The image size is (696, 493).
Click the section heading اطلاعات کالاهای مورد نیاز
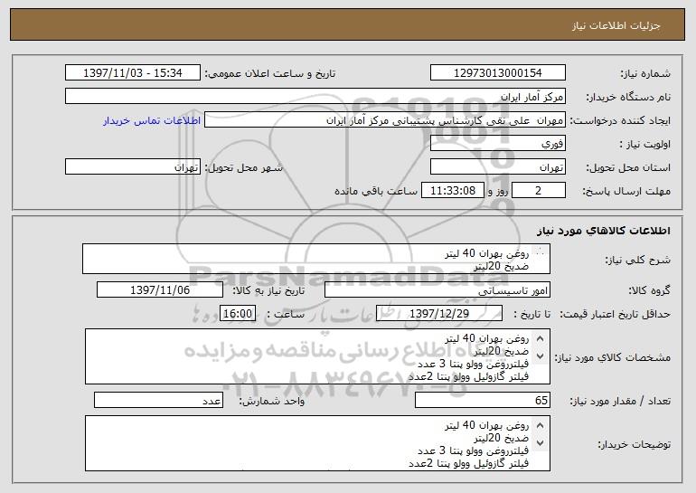[x=603, y=231]
